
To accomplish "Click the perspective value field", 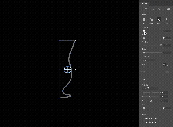I will point(167,108).
